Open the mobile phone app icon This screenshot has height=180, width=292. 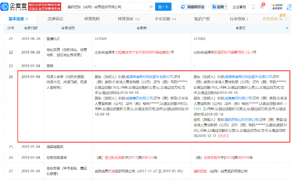[x=253, y=7]
